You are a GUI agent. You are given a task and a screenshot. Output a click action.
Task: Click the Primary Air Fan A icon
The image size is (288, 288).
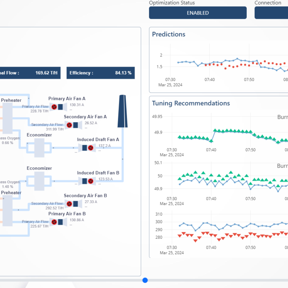click(58, 107)
